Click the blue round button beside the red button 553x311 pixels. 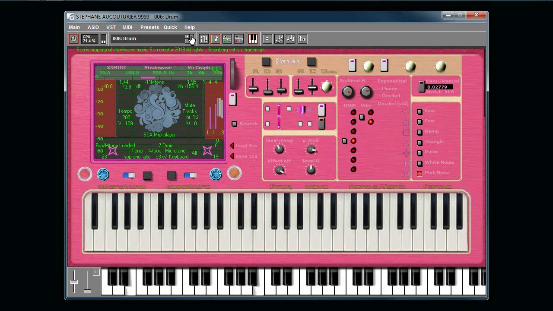(x=103, y=174)
